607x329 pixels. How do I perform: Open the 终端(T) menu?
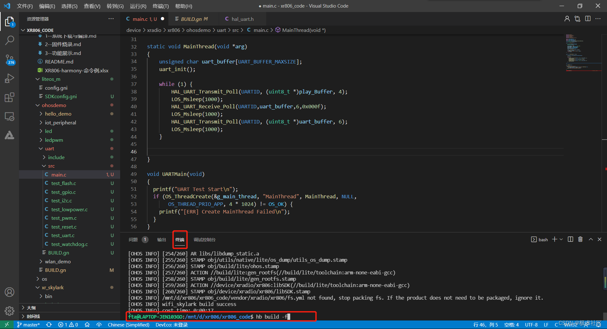161,6
